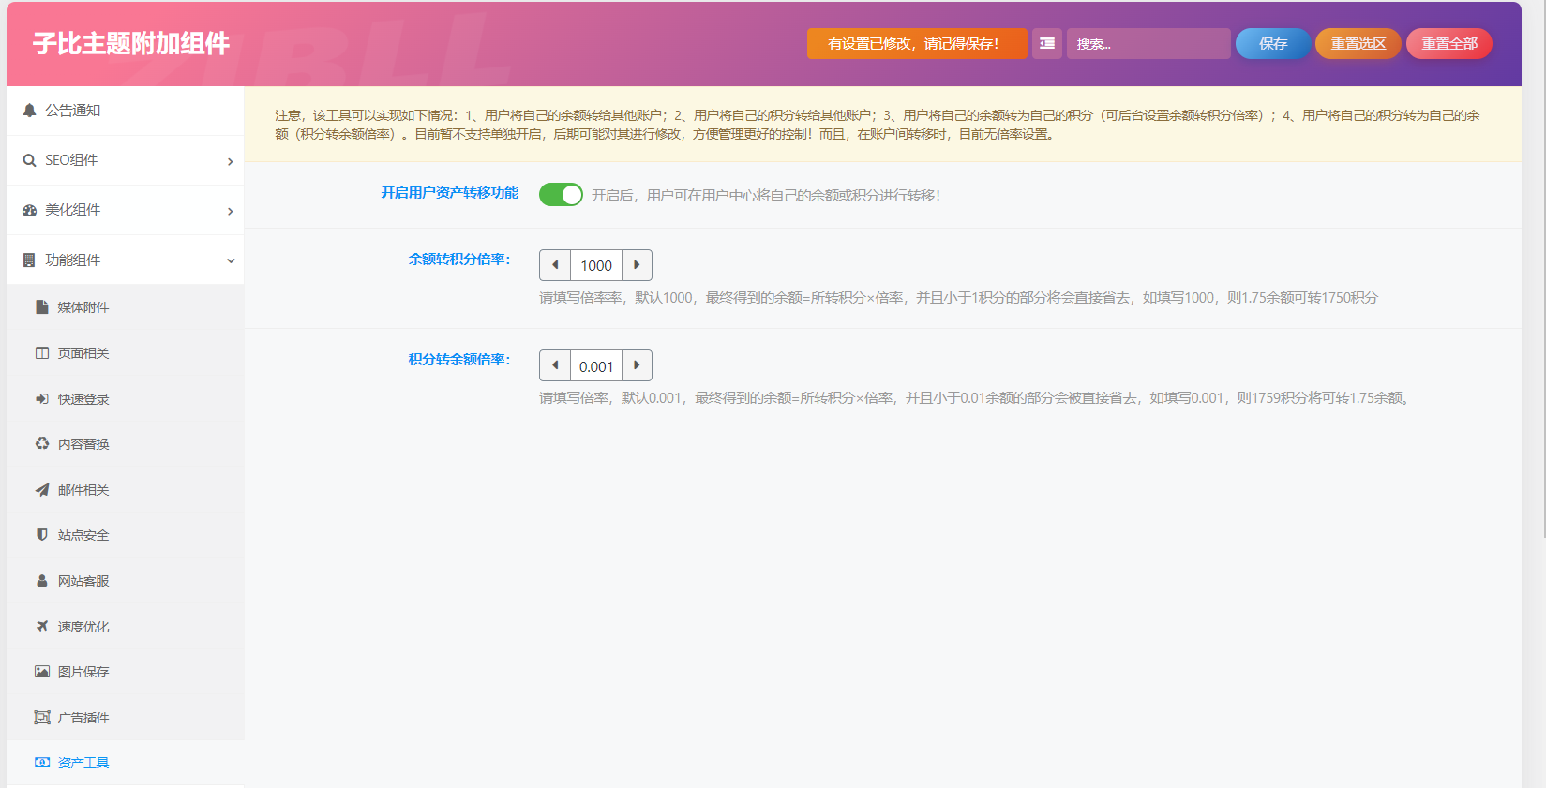This screenshot has height=788, width=1546.
Task: Open the SEO组件 menu section
Action: [126, 160]
